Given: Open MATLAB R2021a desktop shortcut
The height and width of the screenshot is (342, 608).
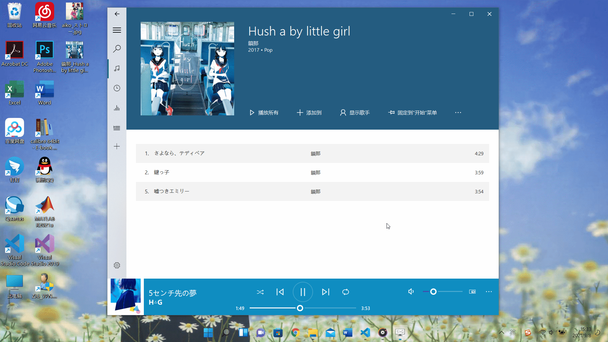Looking at the screenshot, I should (x=44, y=211).
